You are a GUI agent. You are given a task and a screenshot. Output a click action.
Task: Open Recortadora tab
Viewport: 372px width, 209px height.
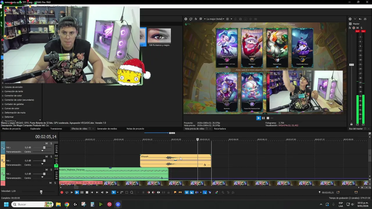coord(220,129)
